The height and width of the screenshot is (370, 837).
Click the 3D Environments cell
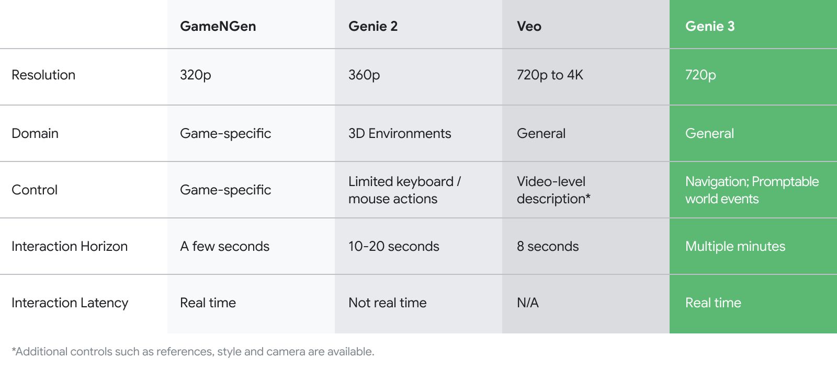pos(400,133)
